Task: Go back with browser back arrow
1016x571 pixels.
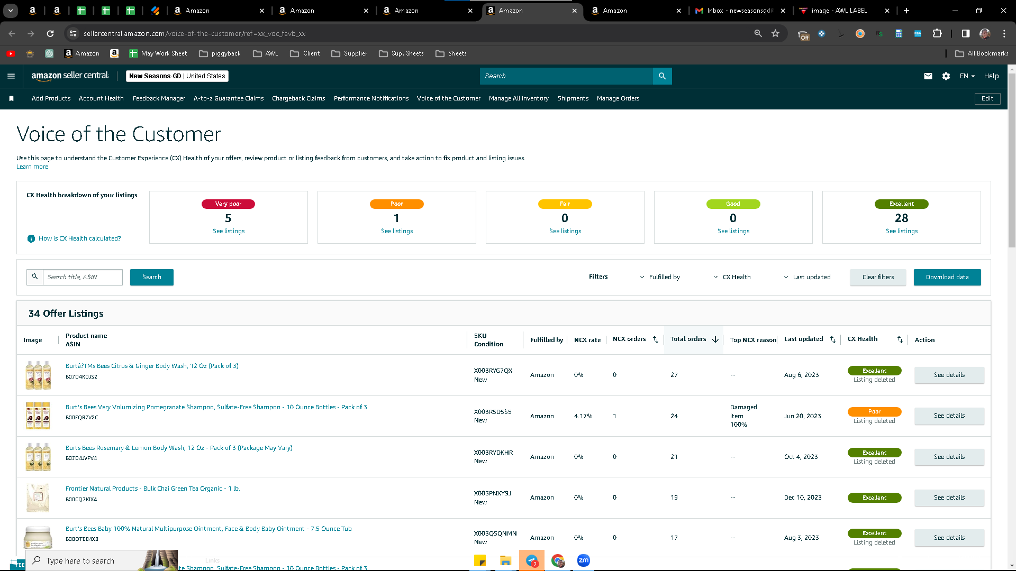Action: pos(12,33)
